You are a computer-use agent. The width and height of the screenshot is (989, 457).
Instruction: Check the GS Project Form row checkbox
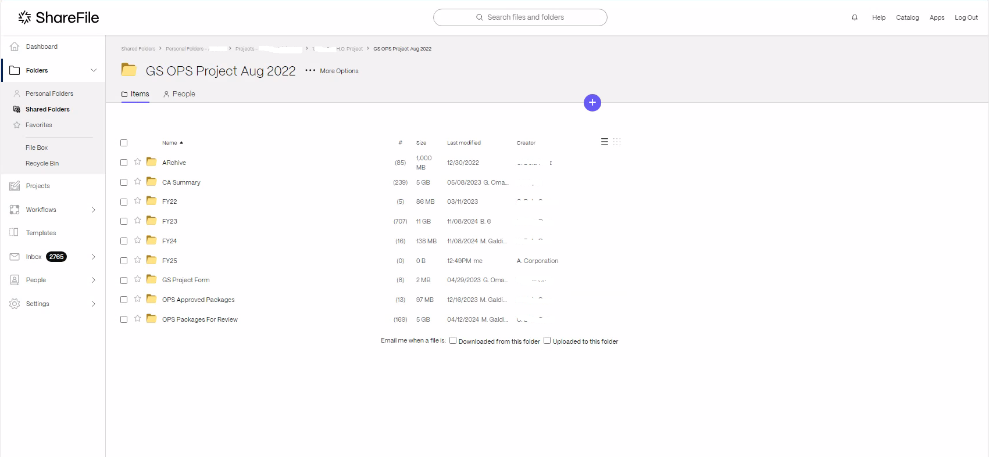(x=124, y=280)
